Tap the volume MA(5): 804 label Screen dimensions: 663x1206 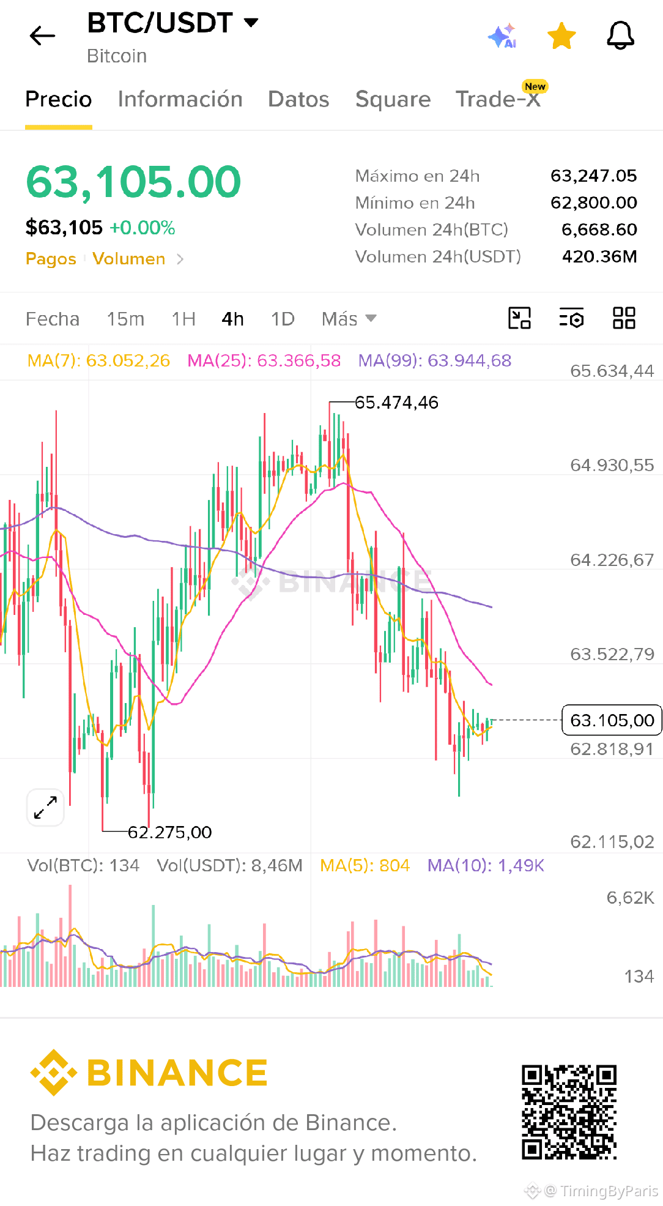(365, 865)
